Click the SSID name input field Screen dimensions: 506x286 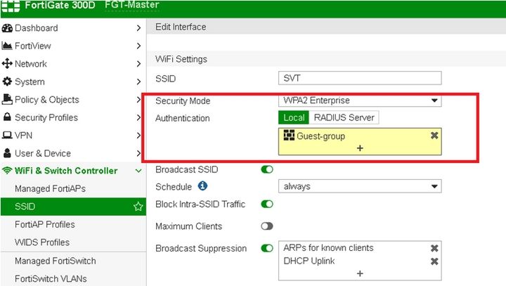pyautogui.click(x=360, y=78)
